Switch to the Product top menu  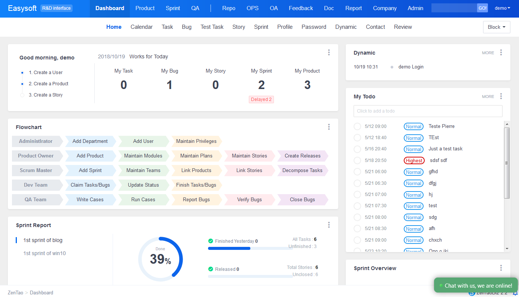click(145, 8)
